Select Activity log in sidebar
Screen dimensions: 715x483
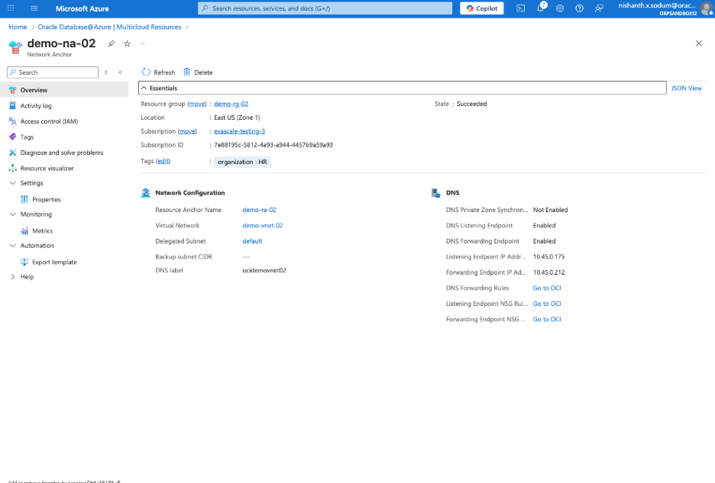point(36,106)
